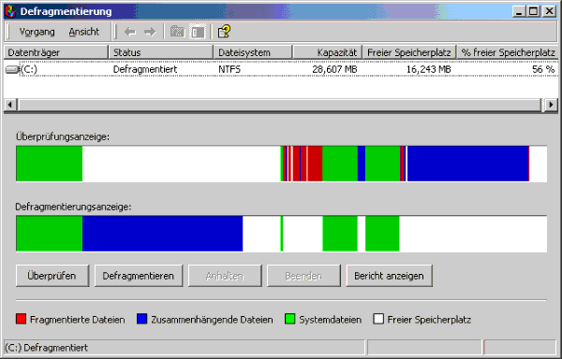562x359 pixels.
Task: Click the Überprüfungsanzeige: label
Action: [x=63, y=136]
